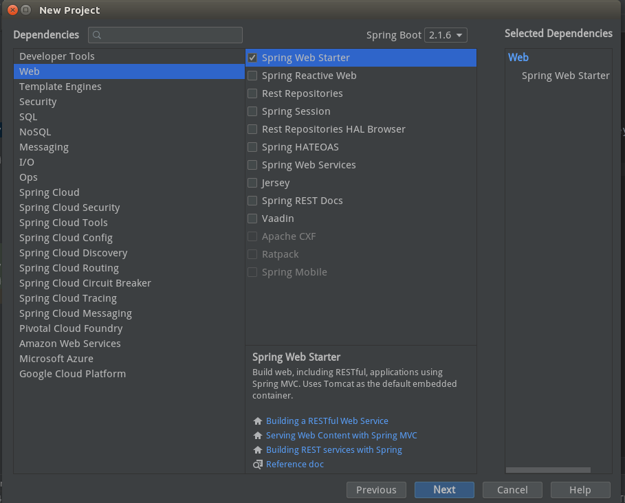Choose the SQL category
The width and height of the screenshot is (625, 503).
(x=129, y=117)
